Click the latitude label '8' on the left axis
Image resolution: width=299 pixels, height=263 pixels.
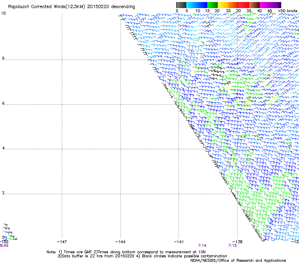point(3,58)
